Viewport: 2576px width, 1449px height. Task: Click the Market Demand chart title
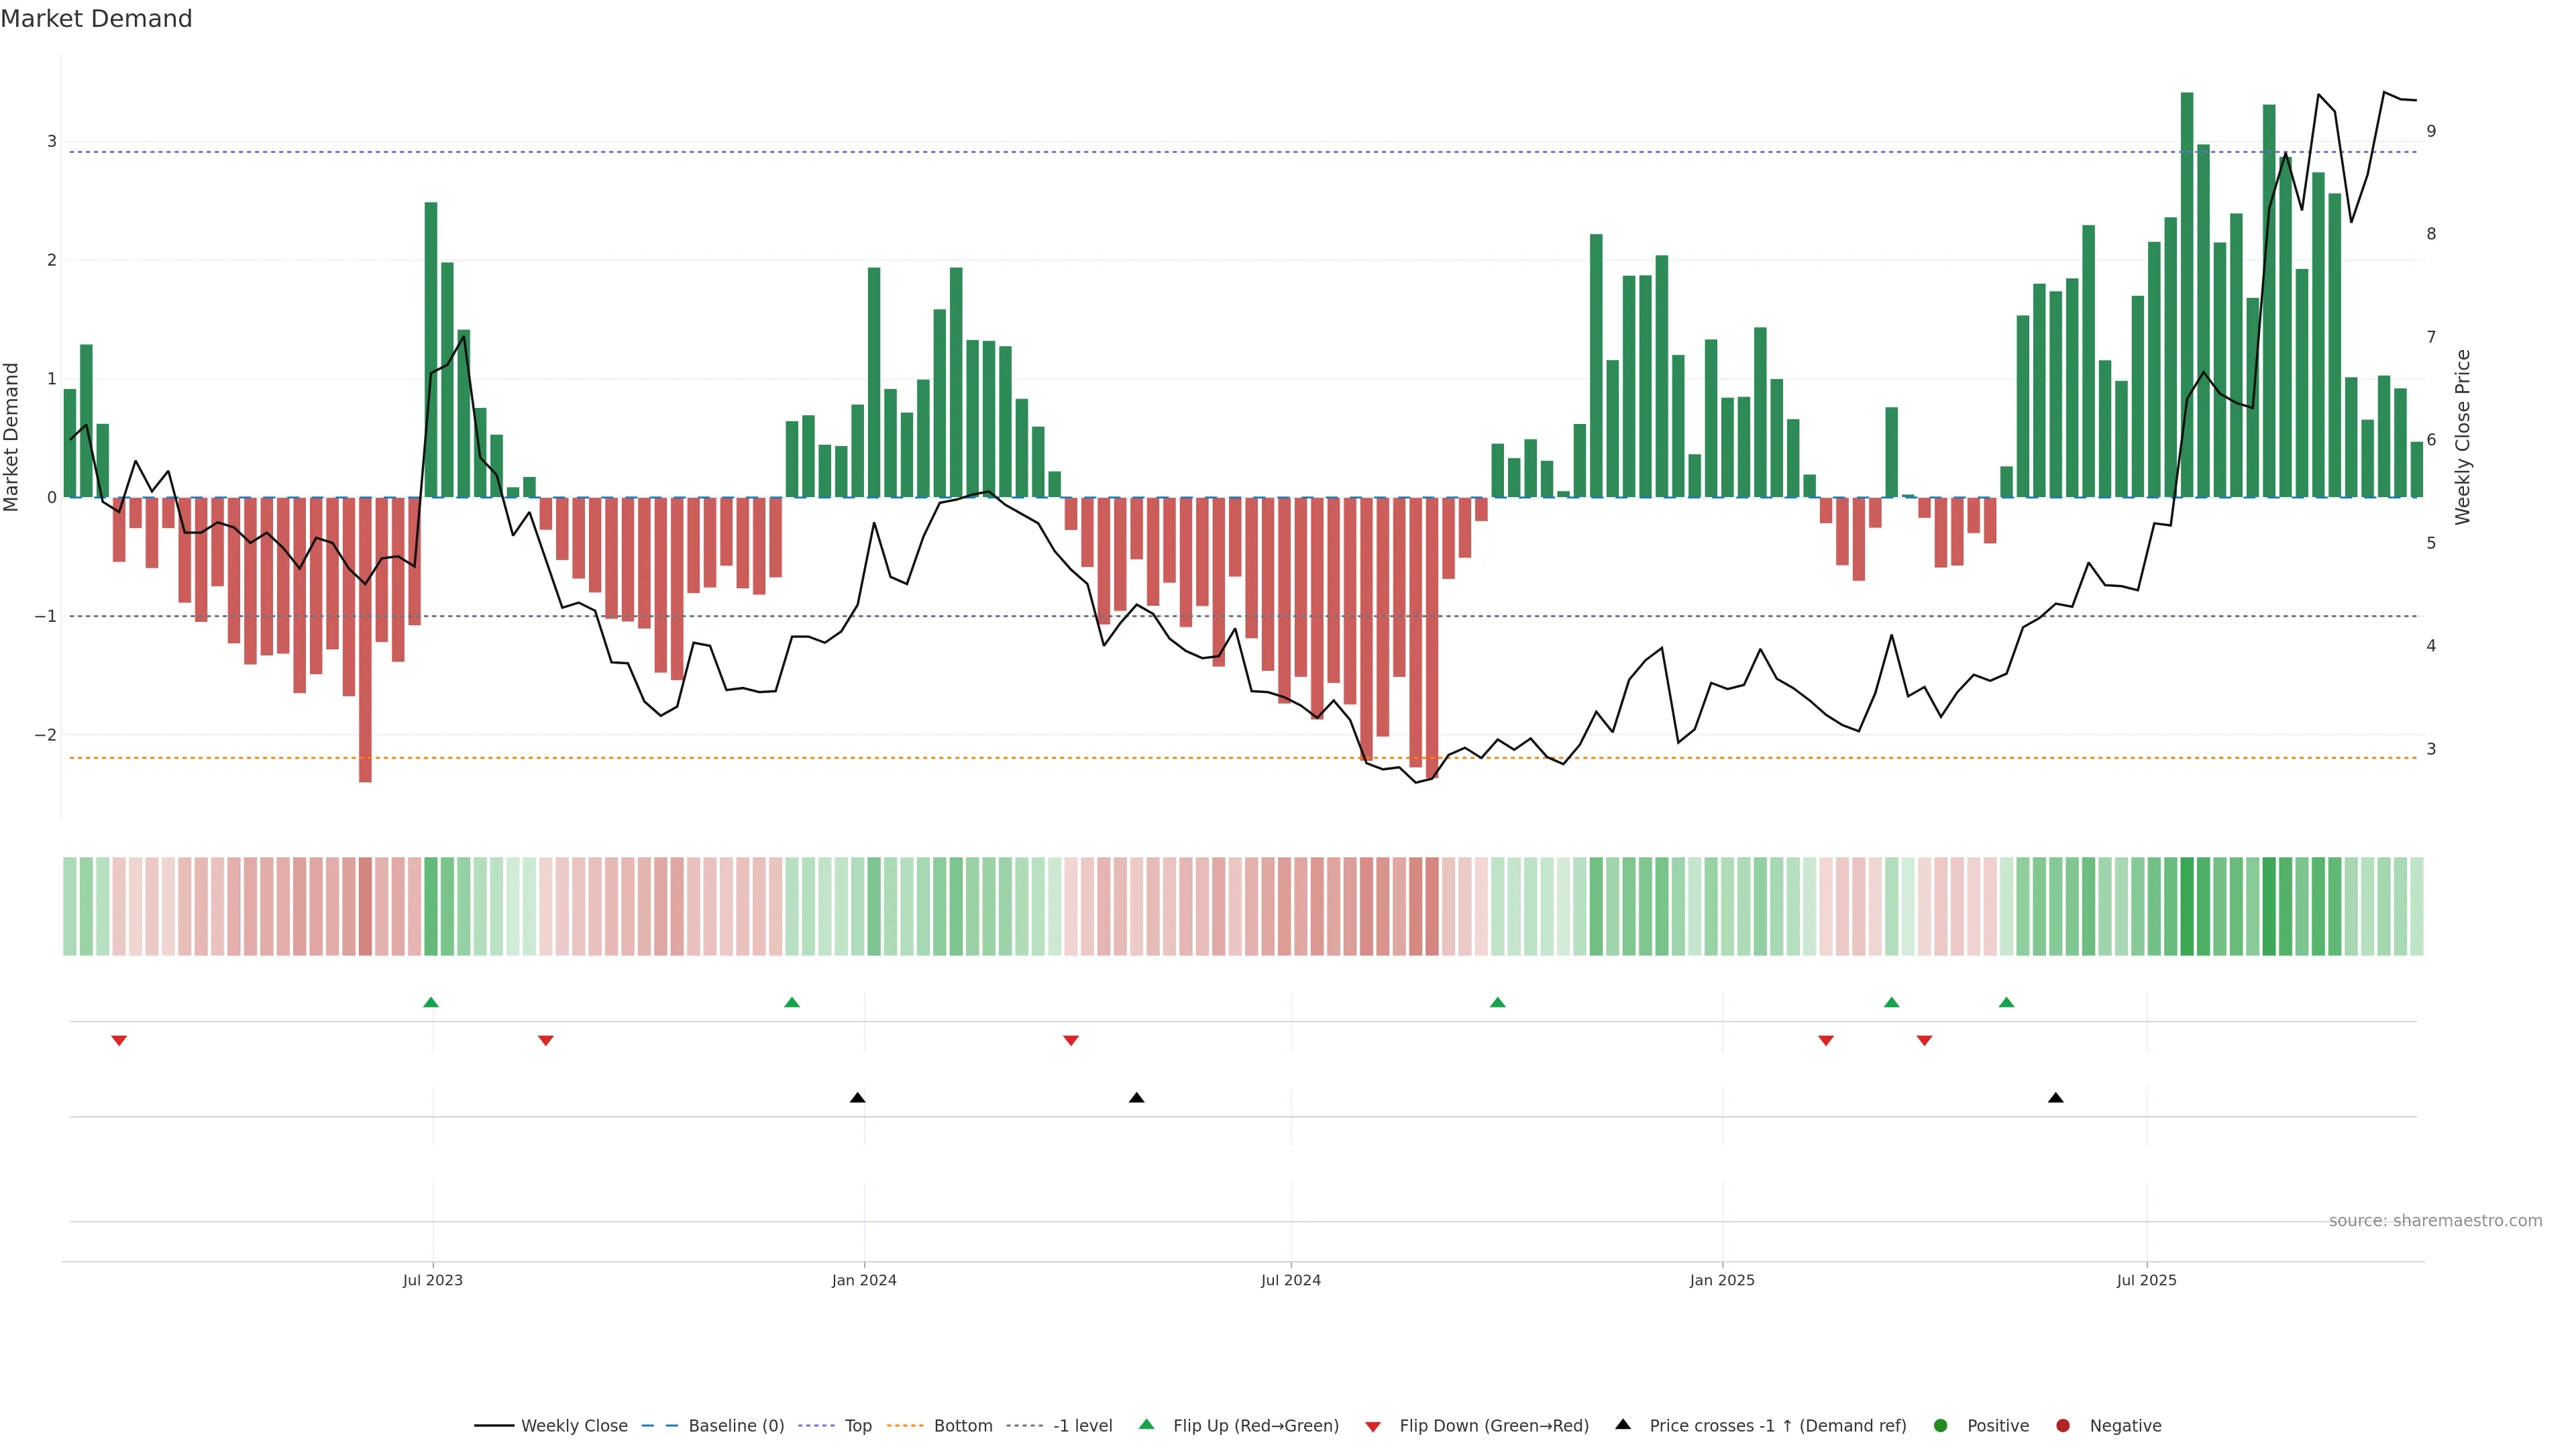(96, 19)
